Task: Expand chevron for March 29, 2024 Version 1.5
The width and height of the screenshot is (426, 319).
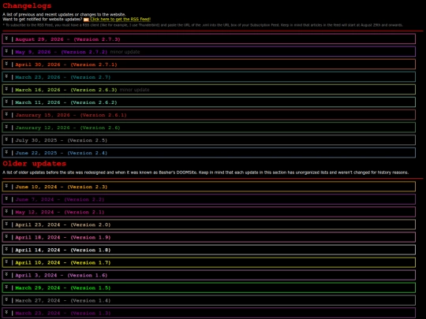Action: tap(6, 287)
